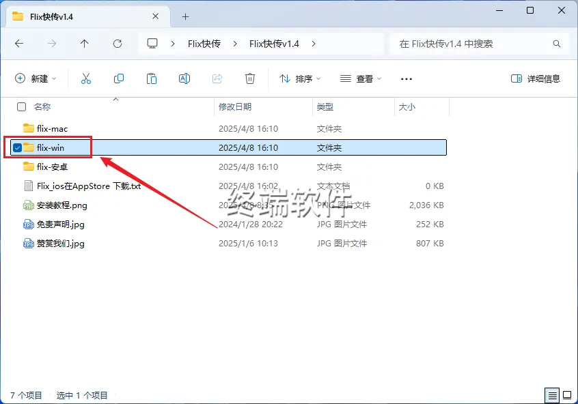Sort by 大小 column header

[x=407, y=106]
